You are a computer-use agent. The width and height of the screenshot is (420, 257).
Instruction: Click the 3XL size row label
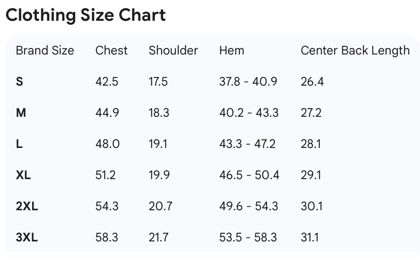point(27,238)
